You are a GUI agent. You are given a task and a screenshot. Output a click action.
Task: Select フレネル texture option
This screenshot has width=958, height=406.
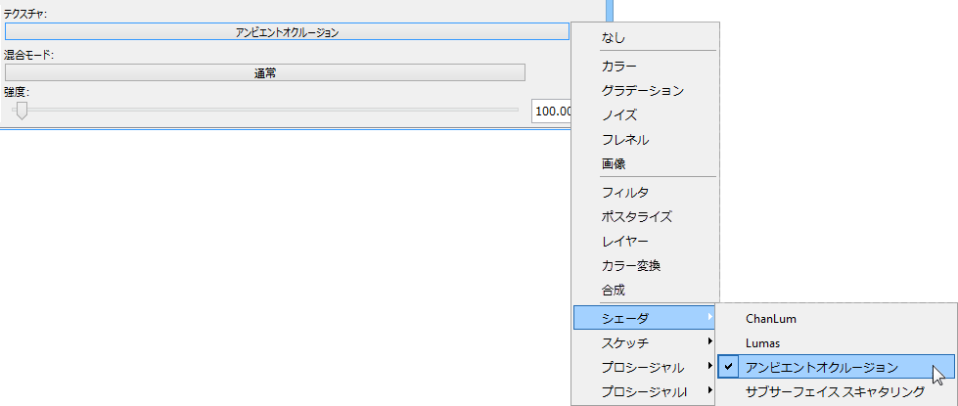click(645, 140)
